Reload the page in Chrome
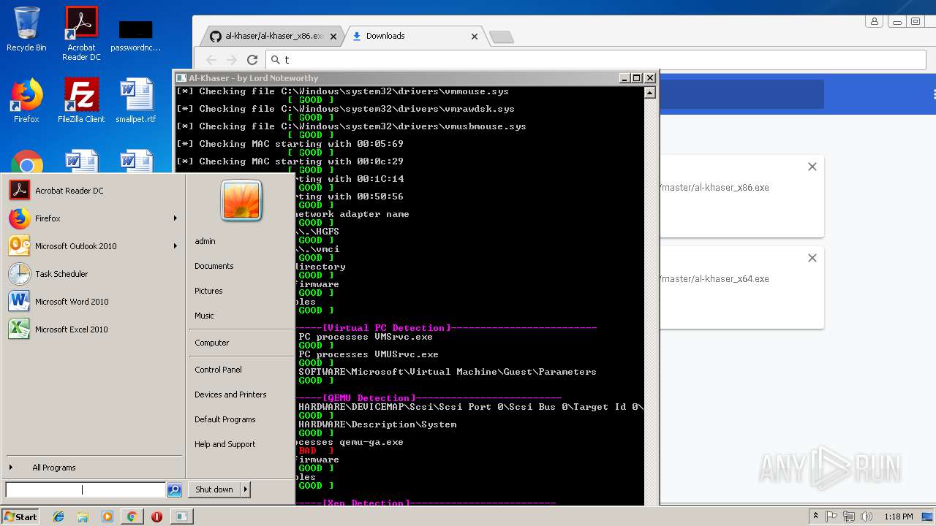 (x=252, y=60)
